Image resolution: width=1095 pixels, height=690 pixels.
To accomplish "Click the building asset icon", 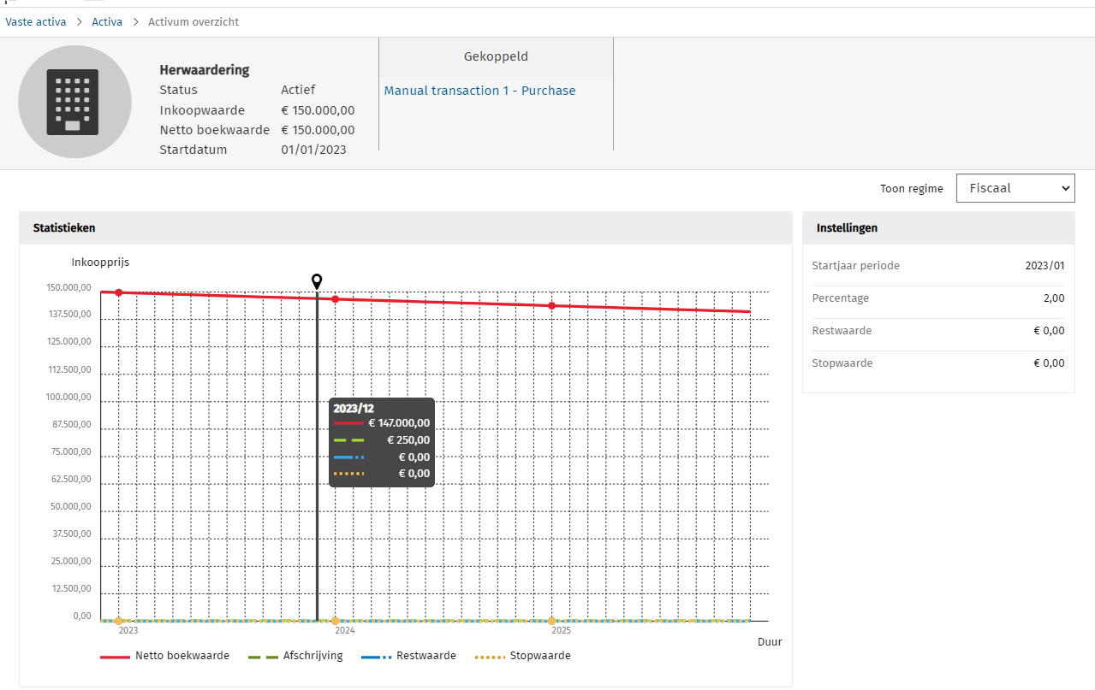I will click(x=74, y=102).
